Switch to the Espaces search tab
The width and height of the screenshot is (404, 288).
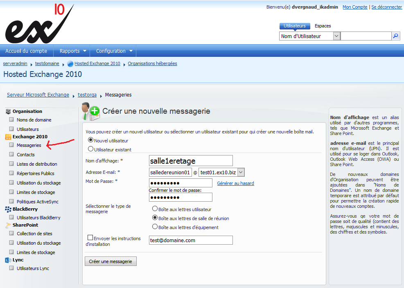[x=323, y=26]
